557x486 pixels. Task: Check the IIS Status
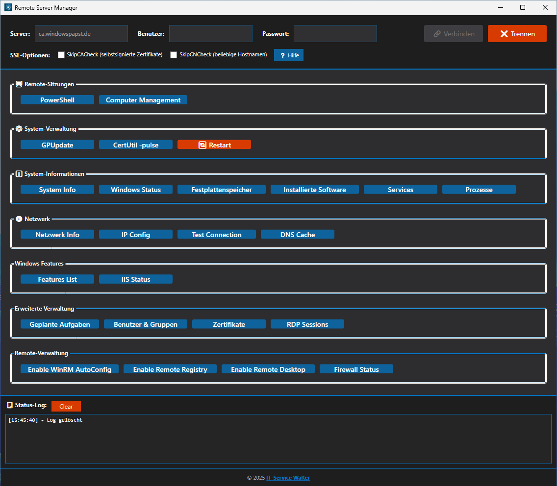[x=136, y=279]
